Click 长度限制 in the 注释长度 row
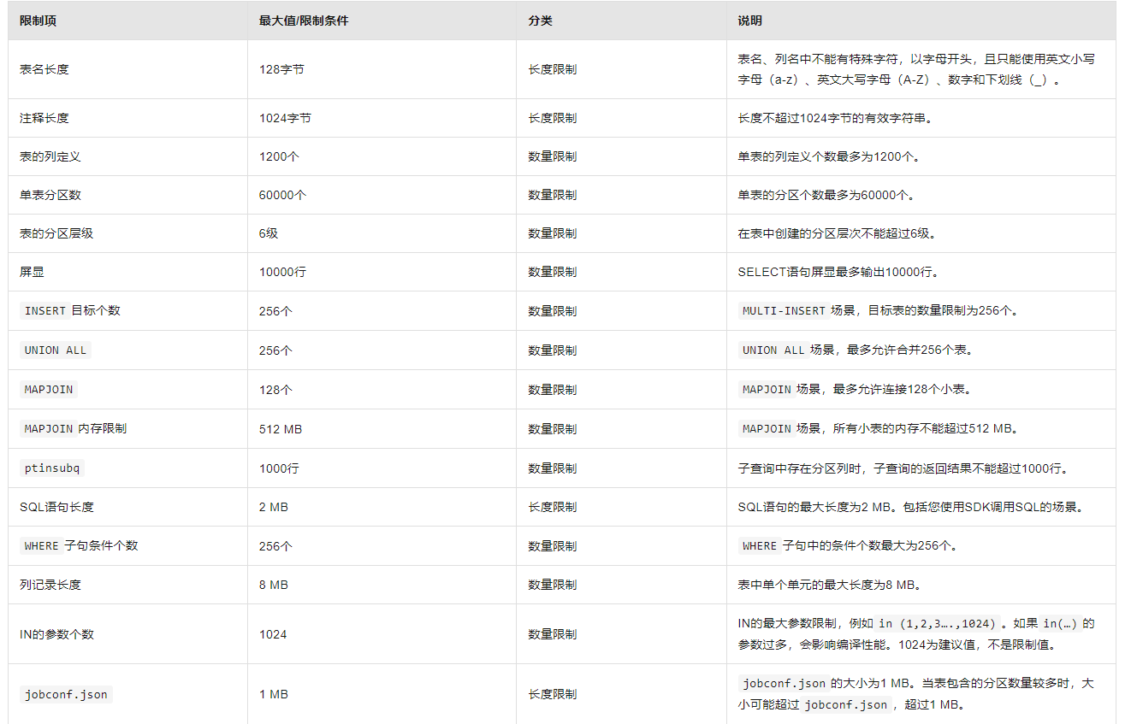The height and width of the screenshot is (724, 1131). click(x=553, y=118)
